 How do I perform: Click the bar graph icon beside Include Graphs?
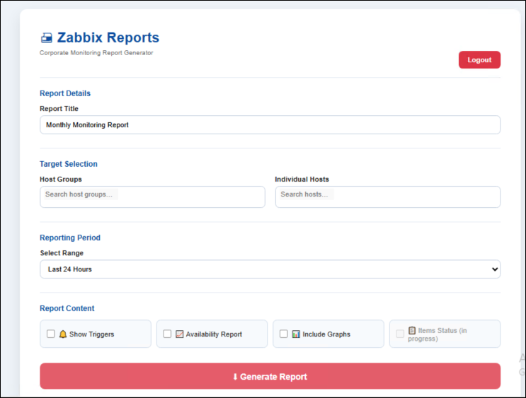[296, 334]
